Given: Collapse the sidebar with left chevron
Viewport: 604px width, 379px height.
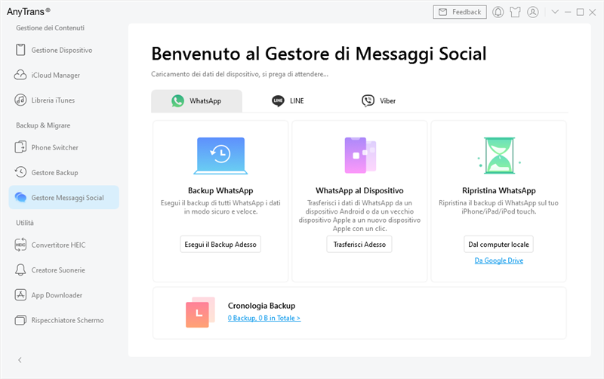Looking at the screenshot, I should [x=20, y=359].
